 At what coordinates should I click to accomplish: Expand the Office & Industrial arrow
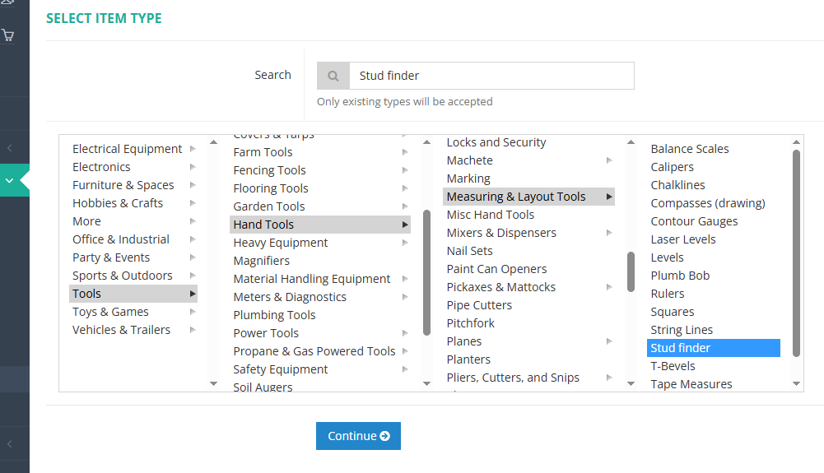(x=193, y=239)
